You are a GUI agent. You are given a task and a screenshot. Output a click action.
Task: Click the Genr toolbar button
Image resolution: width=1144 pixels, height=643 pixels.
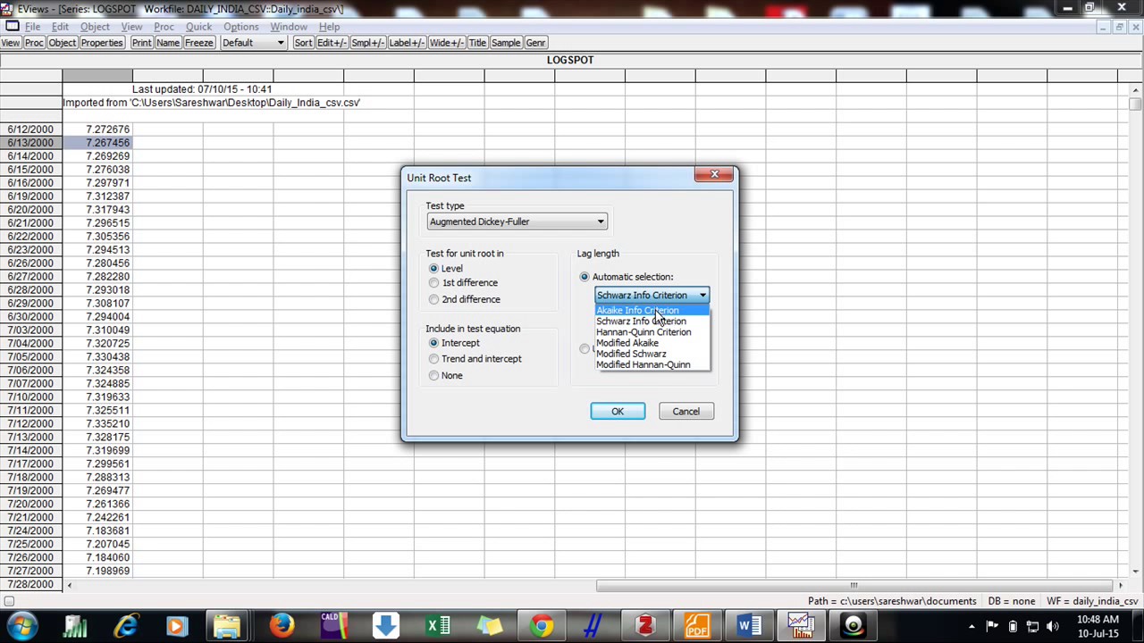click(535, 43)
